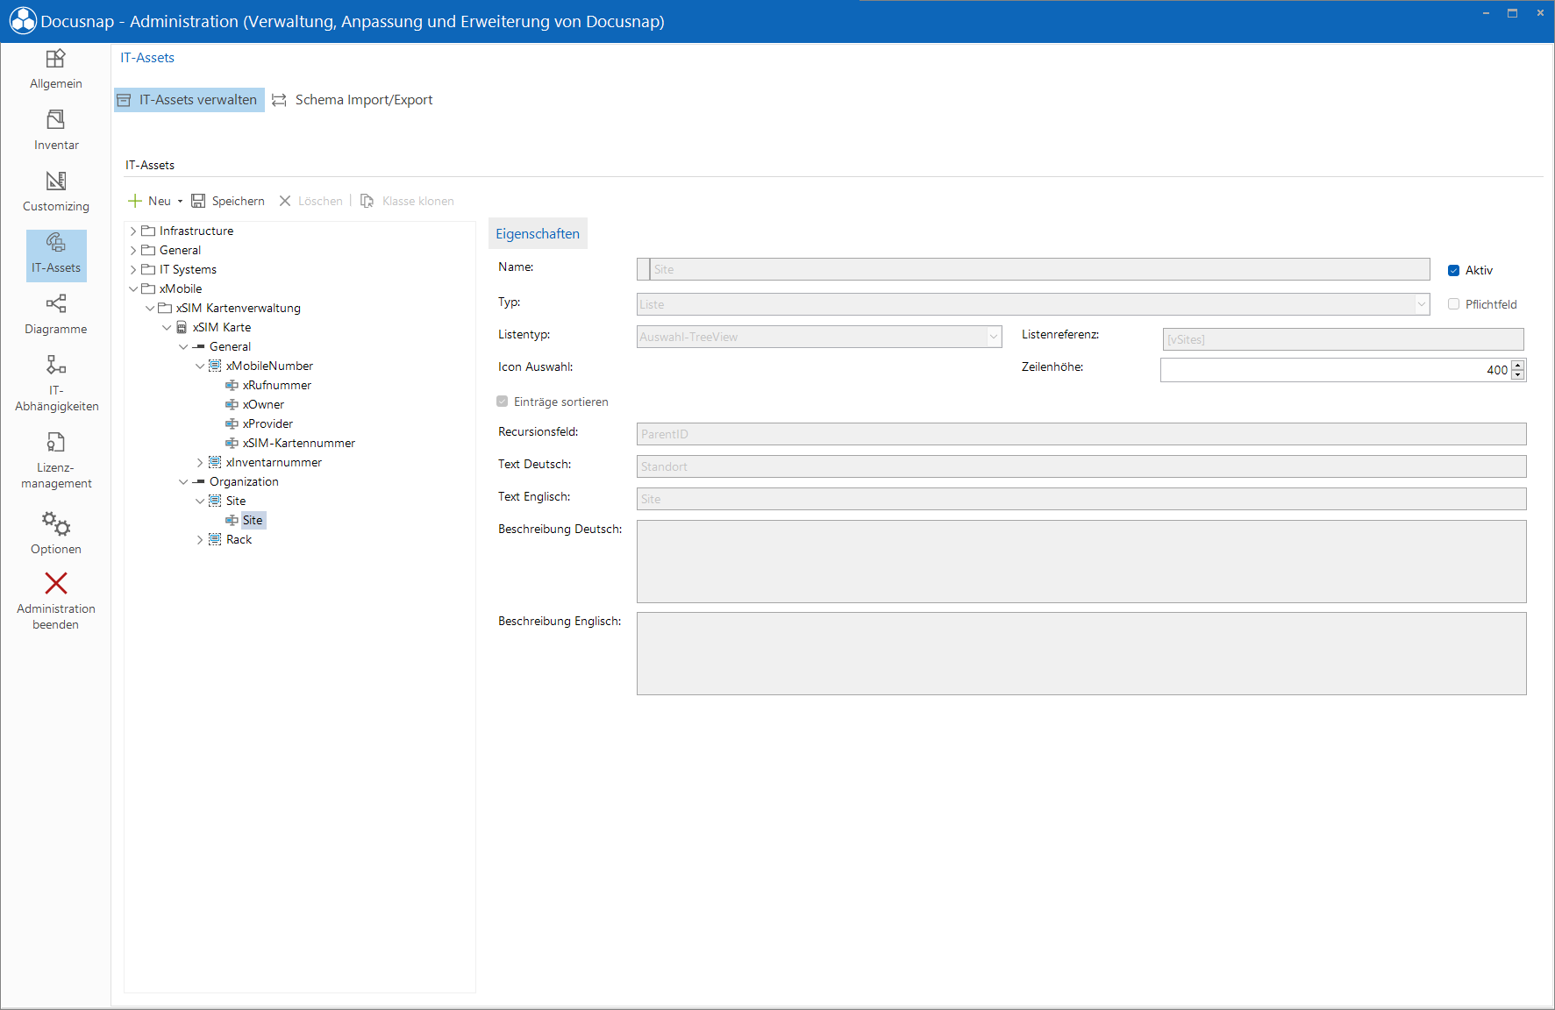Expand the xInventarnummer node
This screenshot has height=1010, width=1555.
click(200, 462)
